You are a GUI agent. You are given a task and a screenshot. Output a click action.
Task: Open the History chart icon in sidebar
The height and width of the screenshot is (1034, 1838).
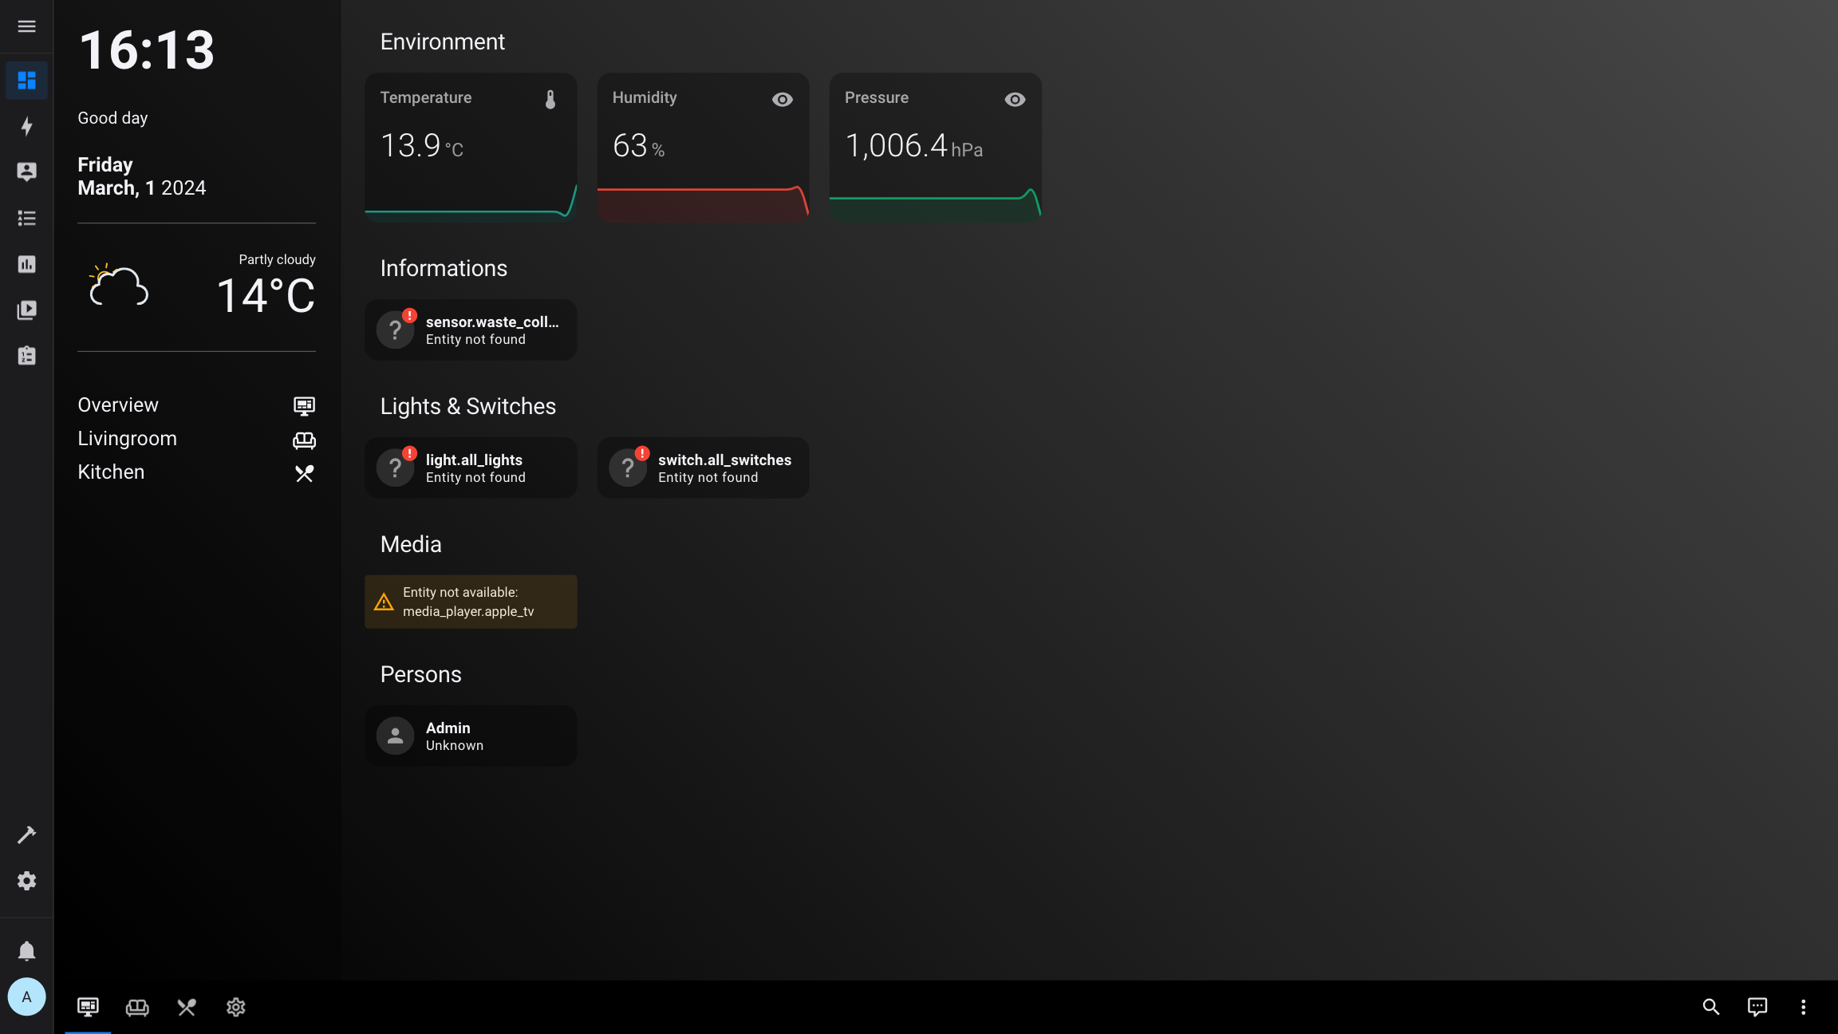point(26,264)
